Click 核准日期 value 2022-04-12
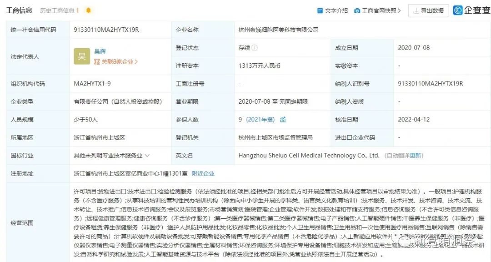The width and height of the screenshot is (491, 262). pos(414,120)
